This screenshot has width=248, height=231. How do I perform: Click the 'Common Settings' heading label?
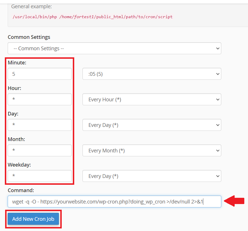[x=29, y=37]
